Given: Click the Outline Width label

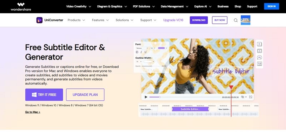Looking at the screenshot, I should (144, 58).
